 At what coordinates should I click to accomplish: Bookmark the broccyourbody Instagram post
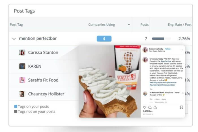click(x=182, y=107)
